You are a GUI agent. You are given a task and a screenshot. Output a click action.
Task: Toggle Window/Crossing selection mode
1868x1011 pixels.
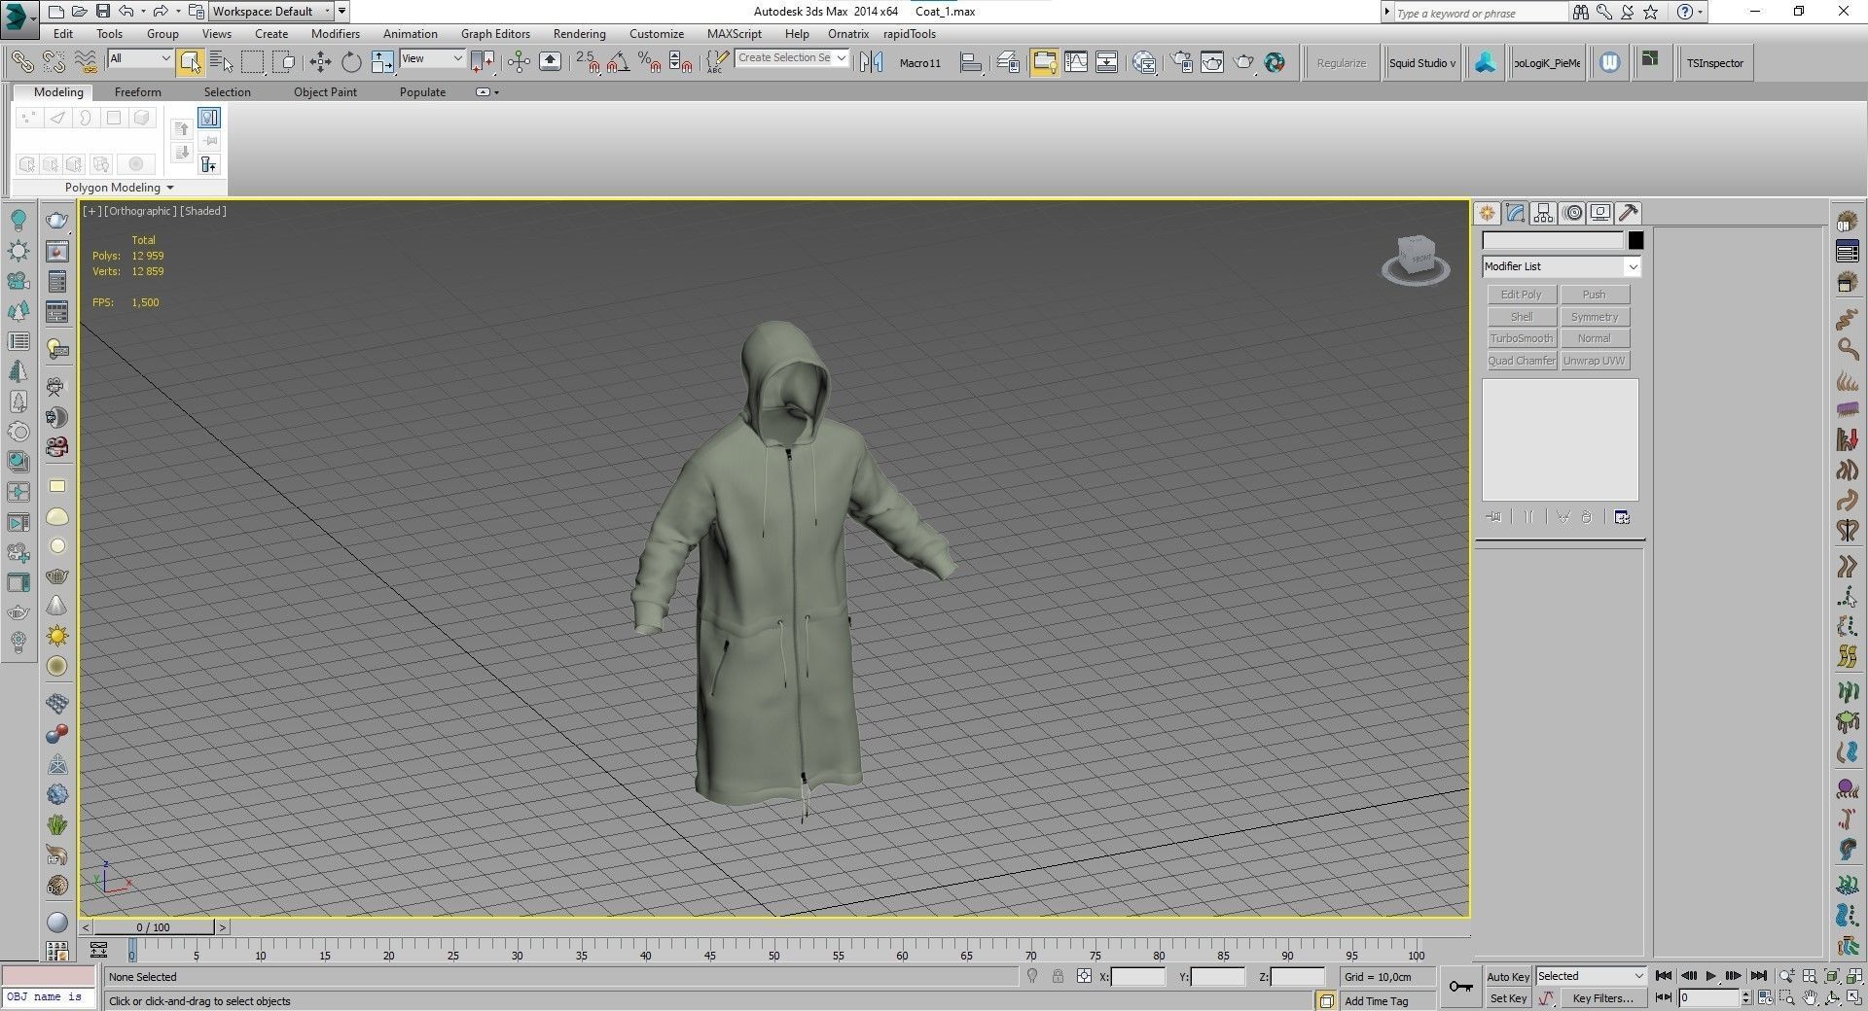(284, 62)
